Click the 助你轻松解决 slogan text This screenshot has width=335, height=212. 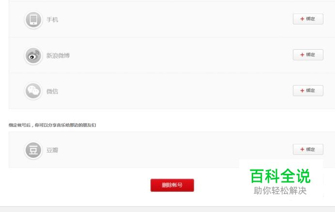[x=280, y=190]
